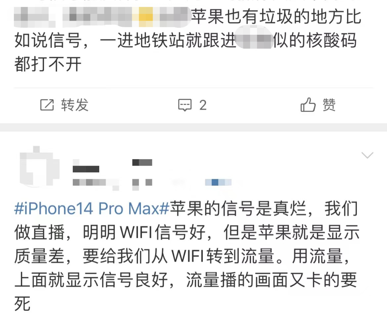This screenshot has height=320, width=387.
Task: Expand the chevron menu on second post
Action: tap(367, 155)
